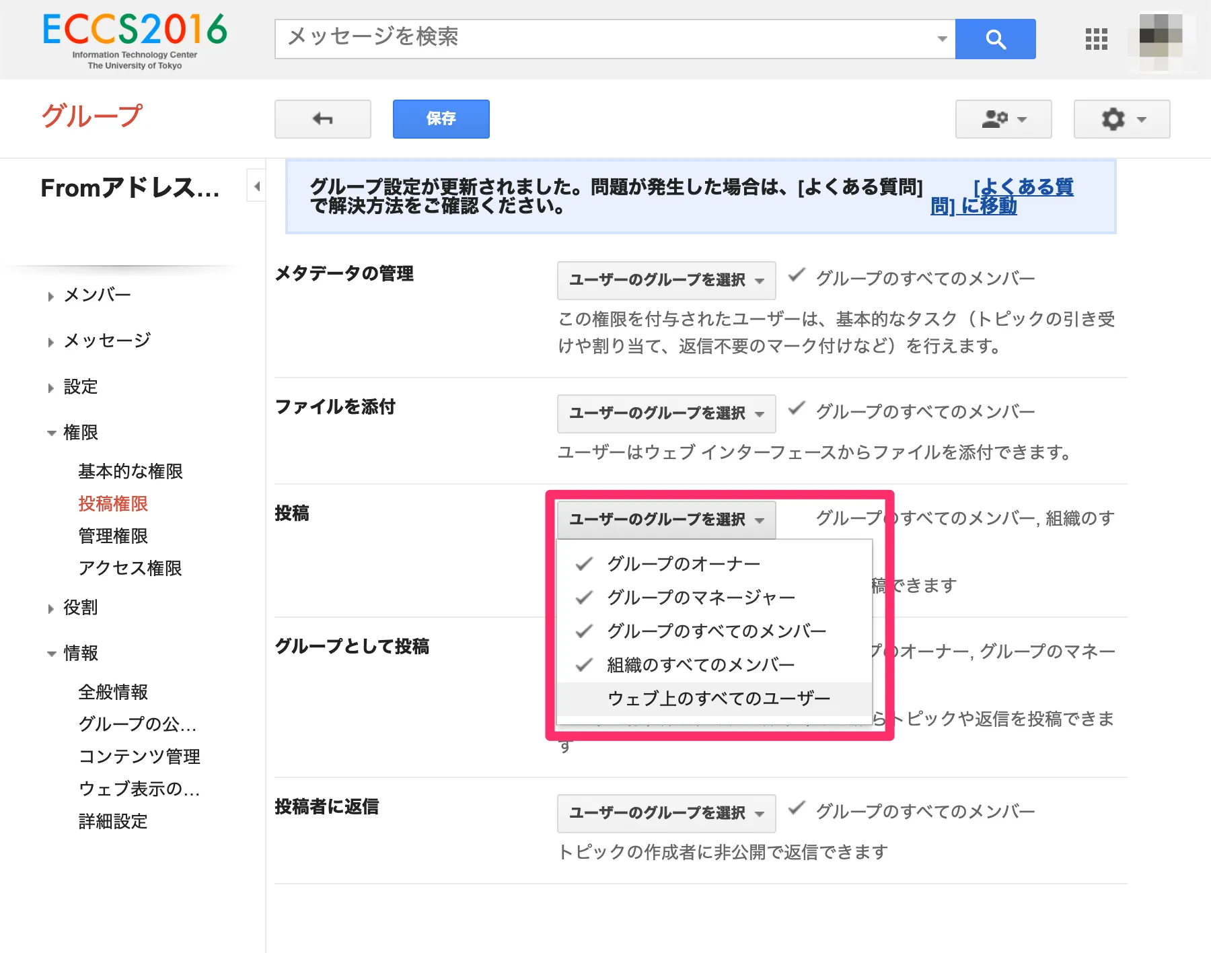Collapse the left sidebar with the arrow handle
Screen dimensions: 1211x953
click(256, 186)
